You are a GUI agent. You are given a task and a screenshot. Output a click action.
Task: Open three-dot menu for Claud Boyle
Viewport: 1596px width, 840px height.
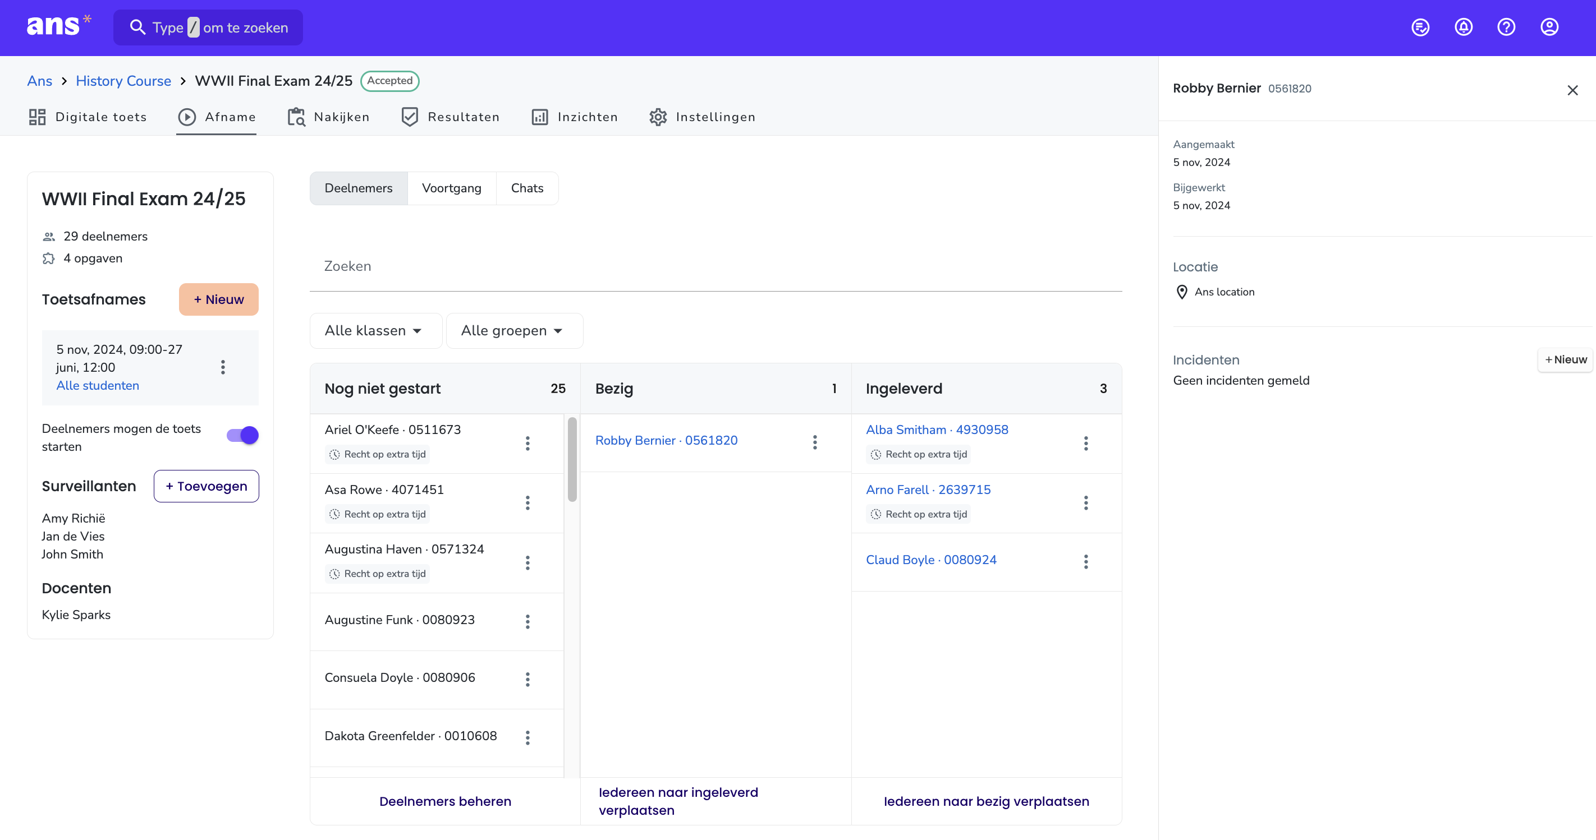tap(1086, 561)
